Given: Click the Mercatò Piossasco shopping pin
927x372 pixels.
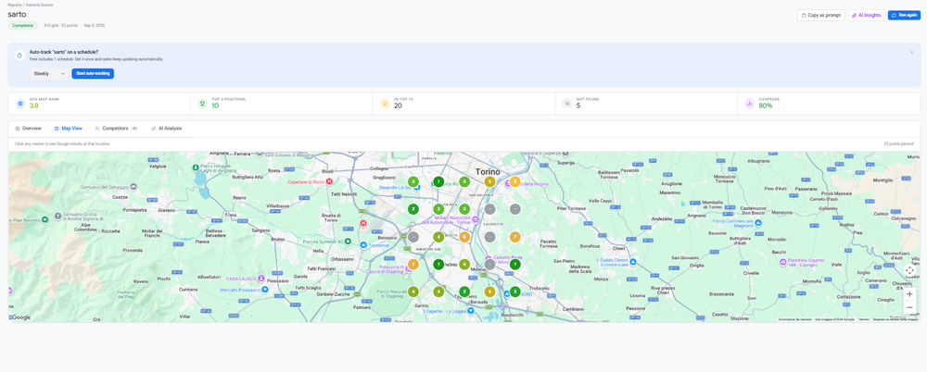Looking at the screenshot, I should coord(265,290).
